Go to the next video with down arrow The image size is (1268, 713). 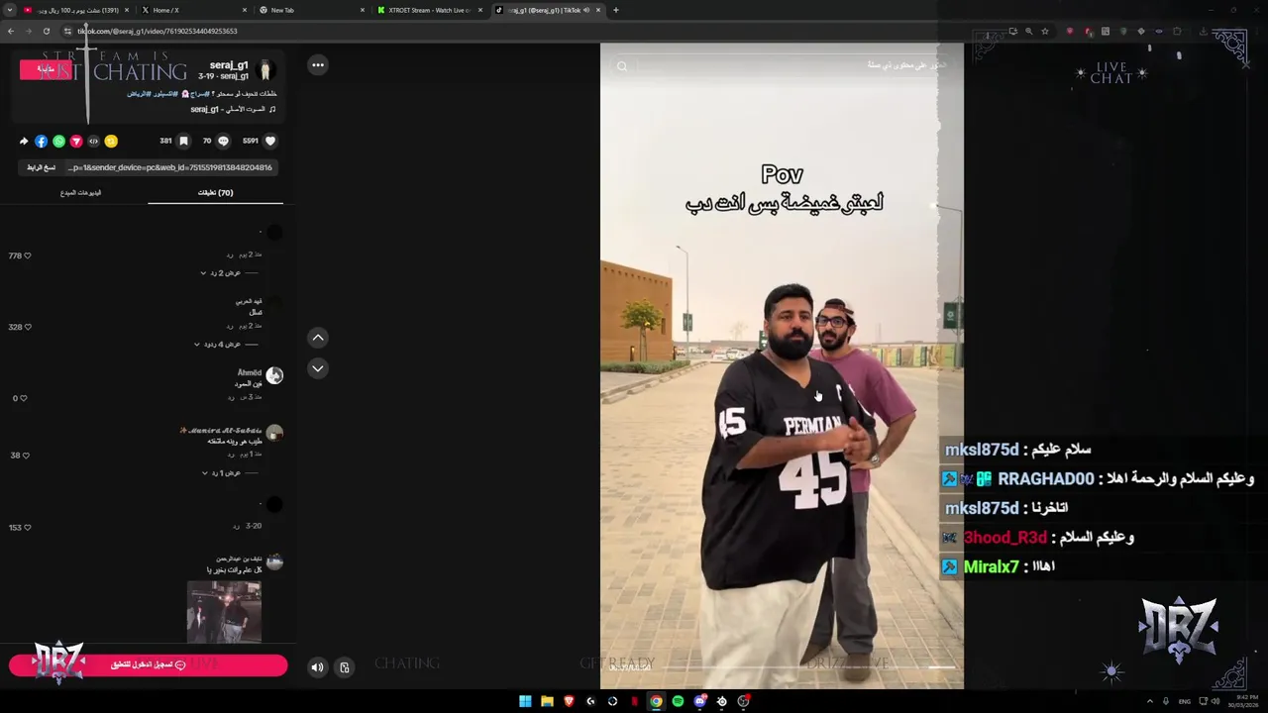pos(318,368)
